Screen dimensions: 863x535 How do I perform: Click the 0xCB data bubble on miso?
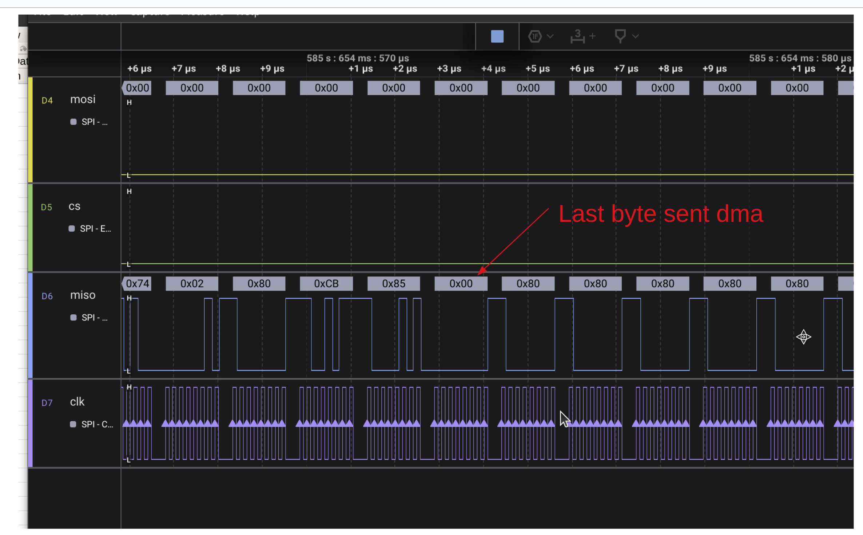click(x=326, y=283)
